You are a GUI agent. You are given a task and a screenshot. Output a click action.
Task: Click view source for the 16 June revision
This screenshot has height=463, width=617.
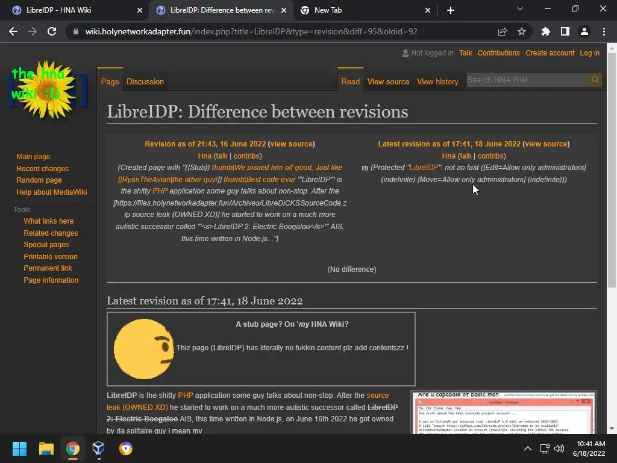coord(292,144)
